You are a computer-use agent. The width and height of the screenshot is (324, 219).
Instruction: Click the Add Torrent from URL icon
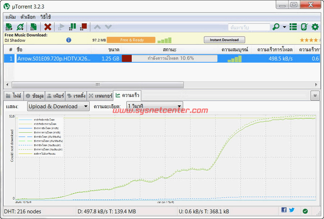[20, 27]
